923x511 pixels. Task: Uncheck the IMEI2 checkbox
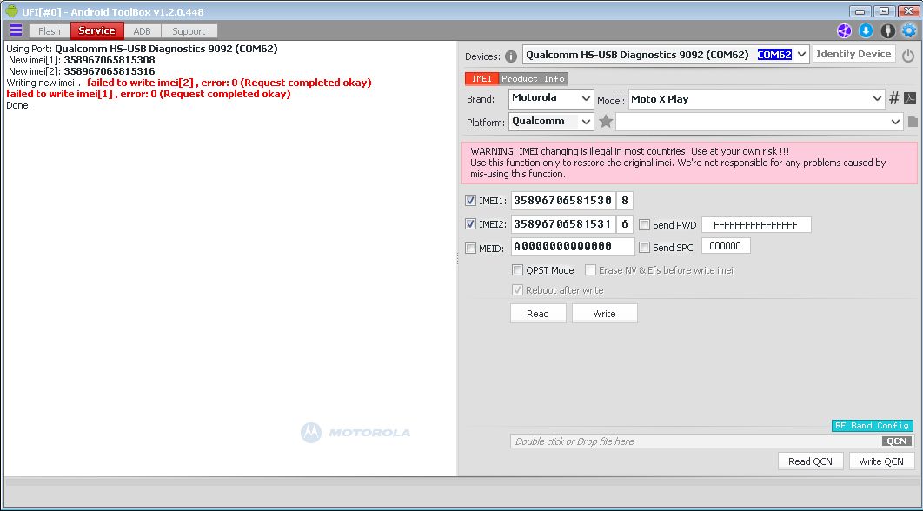470,223
